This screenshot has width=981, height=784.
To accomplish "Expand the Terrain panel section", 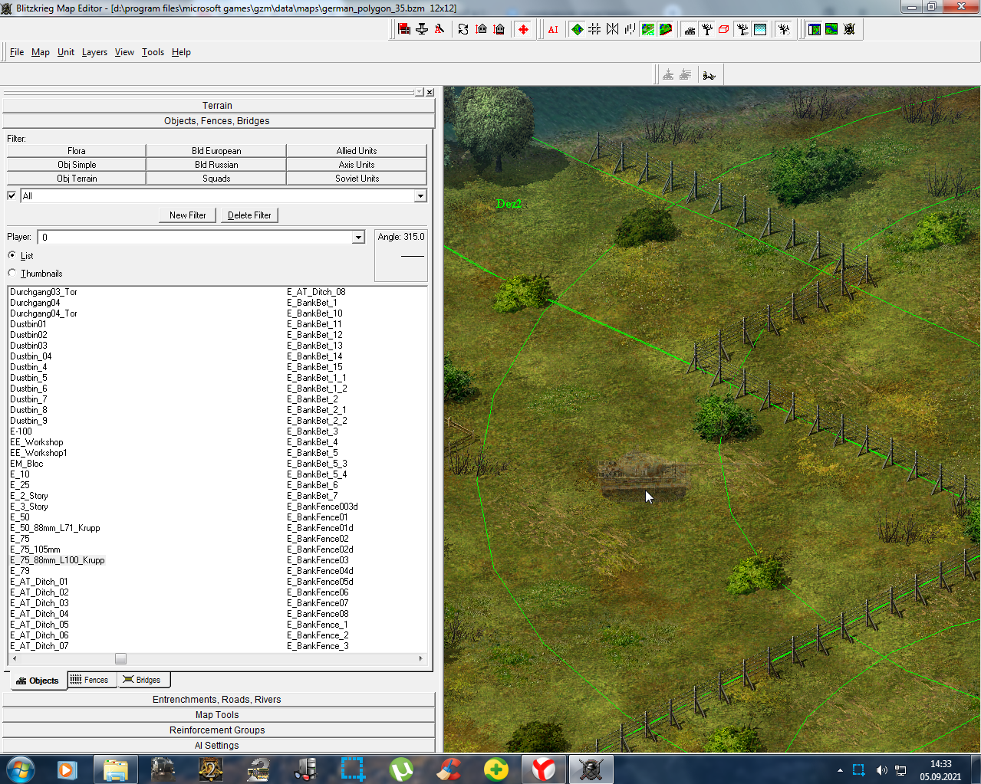I will point(218,106).
